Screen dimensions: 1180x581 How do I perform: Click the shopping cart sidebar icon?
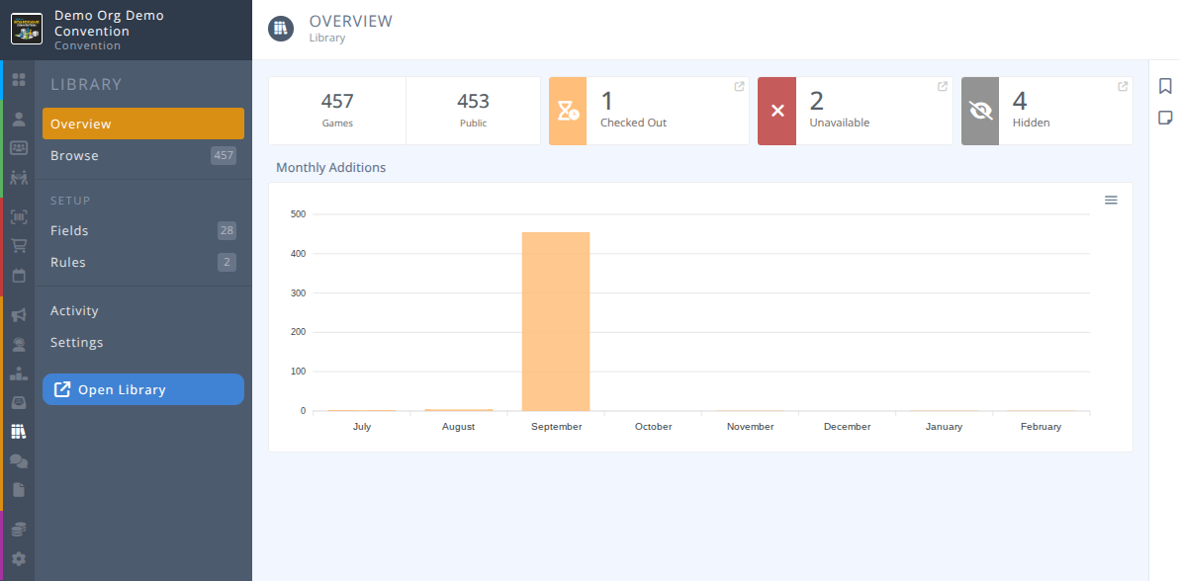pyautogui.click(x=18, y=246)
